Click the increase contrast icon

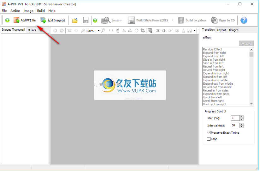[158, 31]
